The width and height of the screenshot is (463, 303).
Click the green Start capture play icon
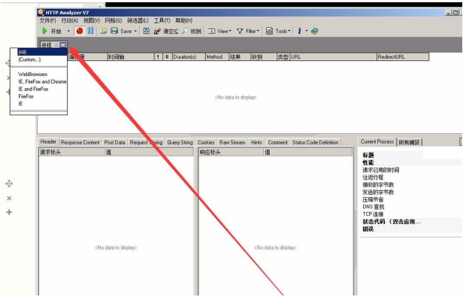[x=44, y=31]
